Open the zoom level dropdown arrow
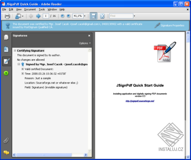 [84, 16]
